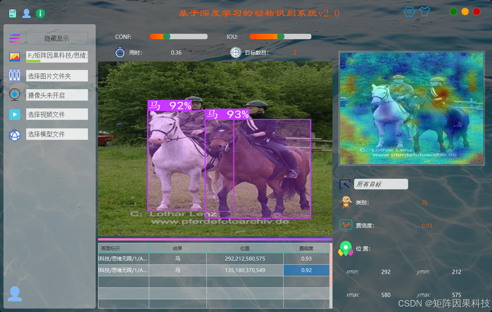Image resolution: width=492 pixels, height=312 pixels.
Task: Click the crosshair icon beside 目标数目
Action: (236, 52)
